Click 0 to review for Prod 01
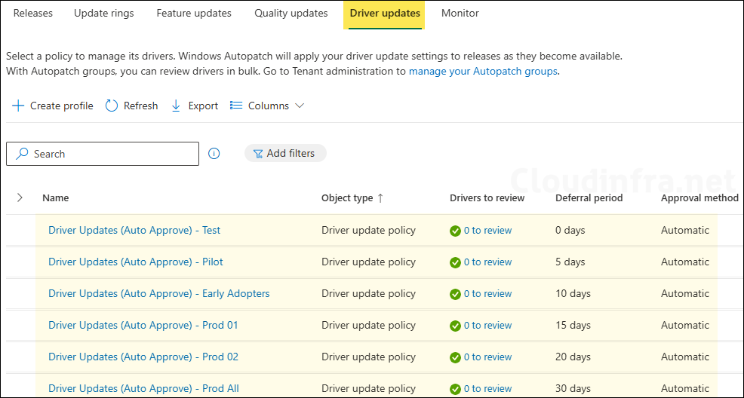This screenshot has width=744, height=398. 487,325
